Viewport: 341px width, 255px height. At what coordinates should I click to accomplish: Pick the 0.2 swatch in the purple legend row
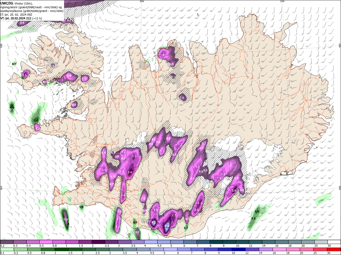7,242
